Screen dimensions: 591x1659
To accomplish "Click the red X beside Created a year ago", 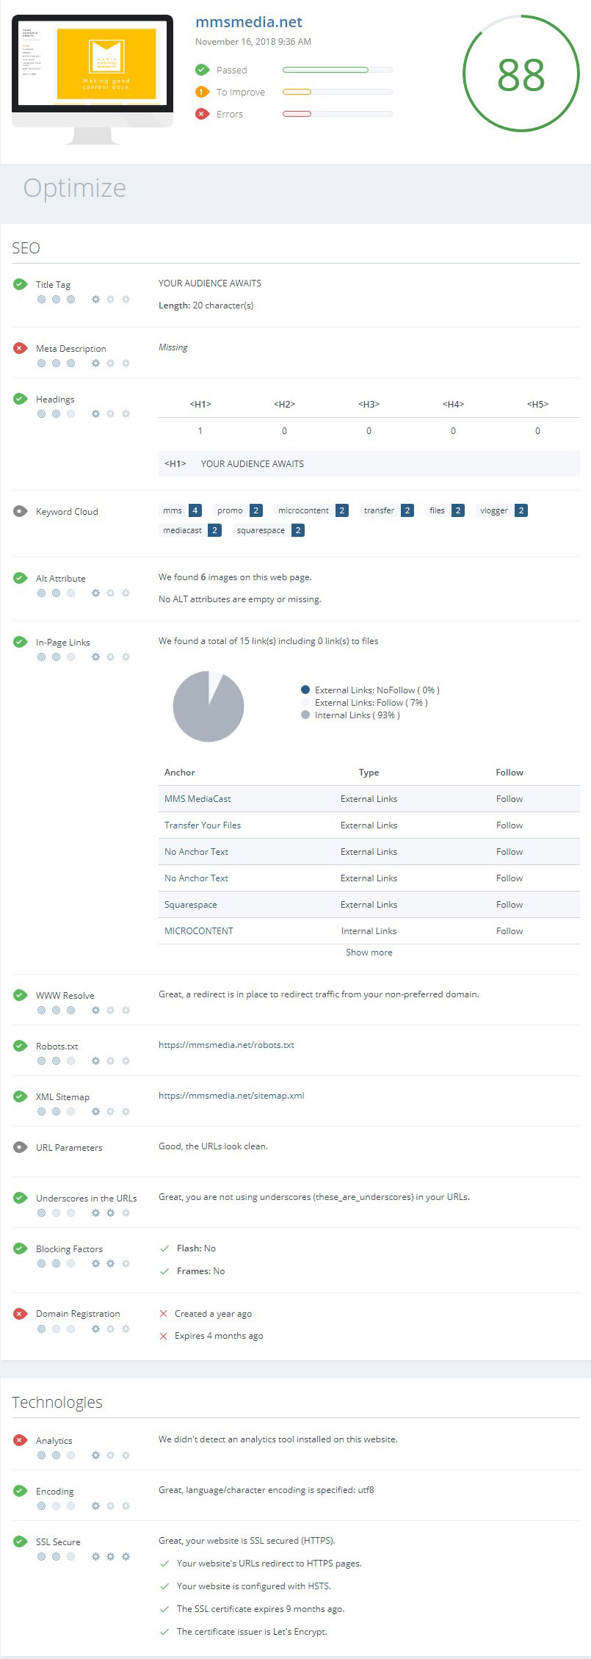I will pyautogui.click(x=164, y=1314).
